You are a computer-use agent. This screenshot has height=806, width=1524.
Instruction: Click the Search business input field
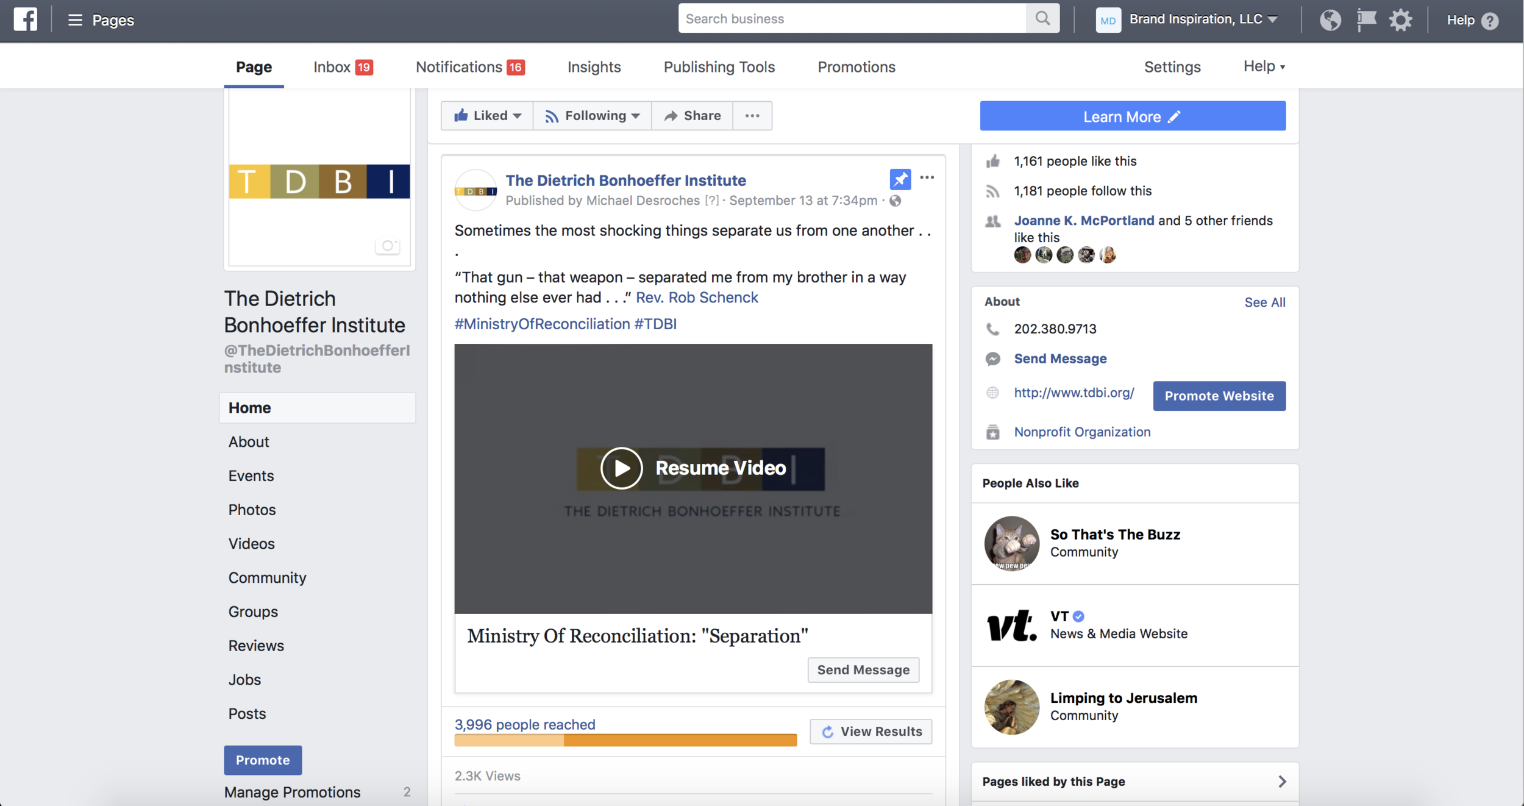point(852,19)
